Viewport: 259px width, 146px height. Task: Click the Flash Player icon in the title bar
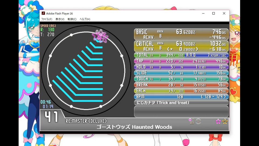(43, 13)
